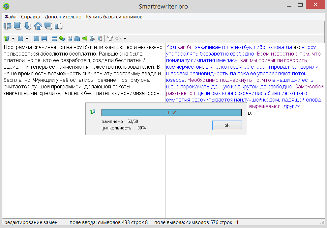Open dropdown arrow after code brackets icon

point(125,38)
